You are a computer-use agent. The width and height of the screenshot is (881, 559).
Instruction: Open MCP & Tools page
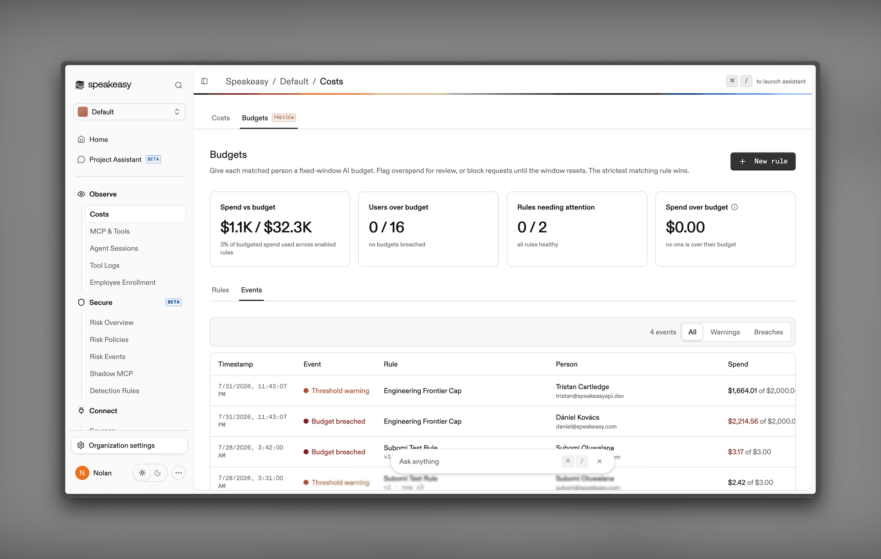(x=110, y=231)
